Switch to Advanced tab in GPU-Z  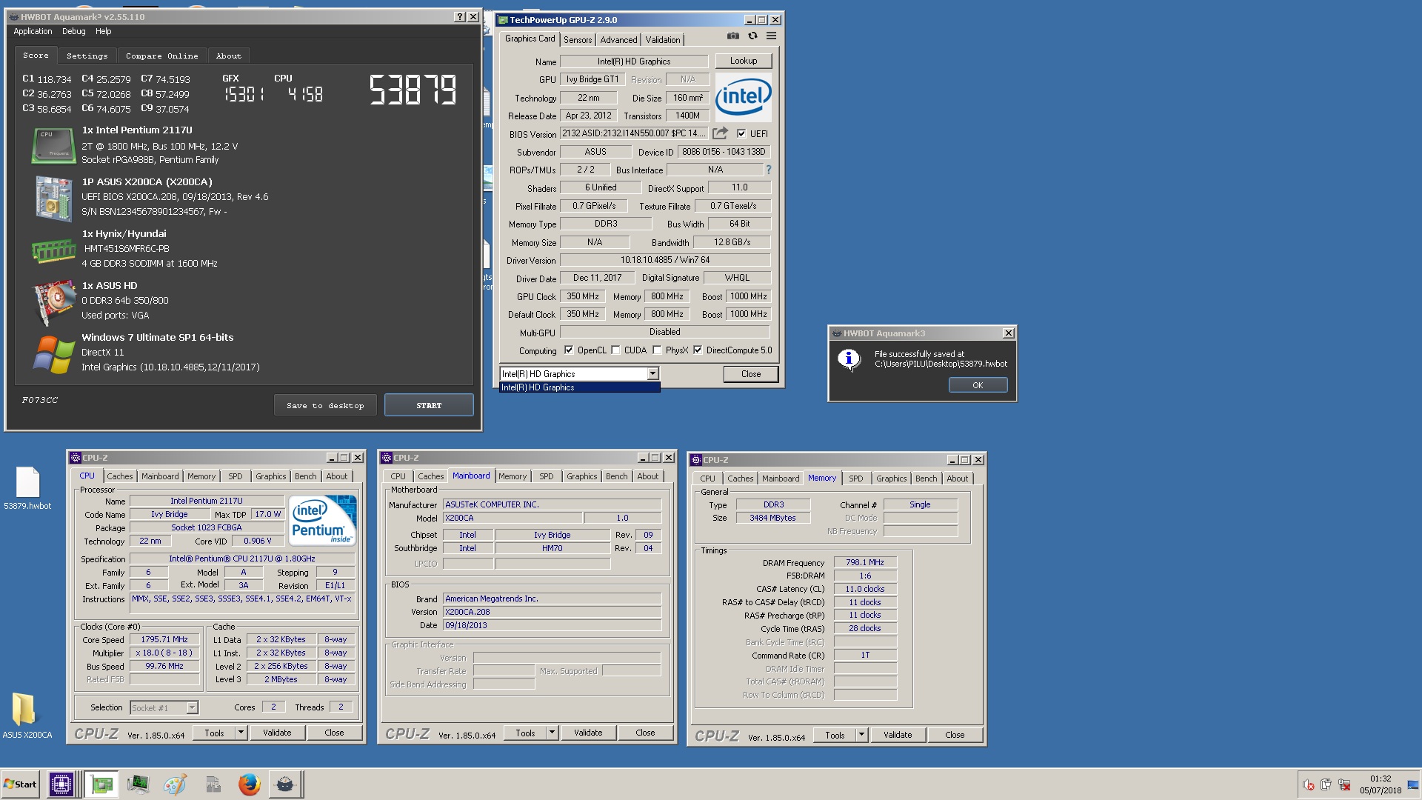618,40
